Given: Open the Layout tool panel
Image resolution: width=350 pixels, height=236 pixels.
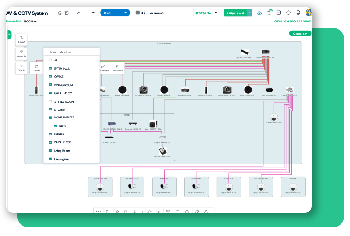Looking at the screenshot, I should tap(22, 39).
